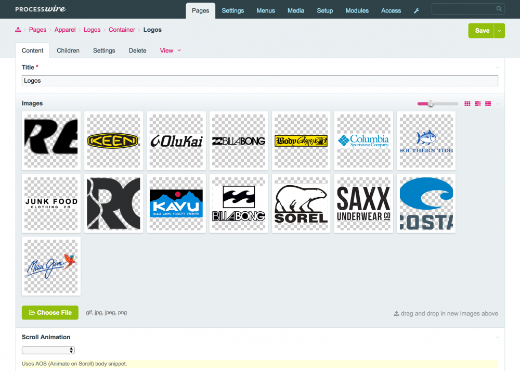Switch images to proofs view
The height and width of the screenshot is (371, 520).
(x=477, y=104)
